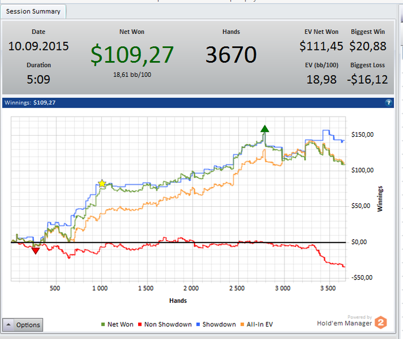403x339 pixels.
Task: Click the yellow star marker on graph
Action: (102, 183)
